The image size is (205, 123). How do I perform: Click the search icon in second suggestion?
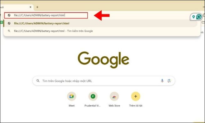pyautogui.click(x=9, y=31)
